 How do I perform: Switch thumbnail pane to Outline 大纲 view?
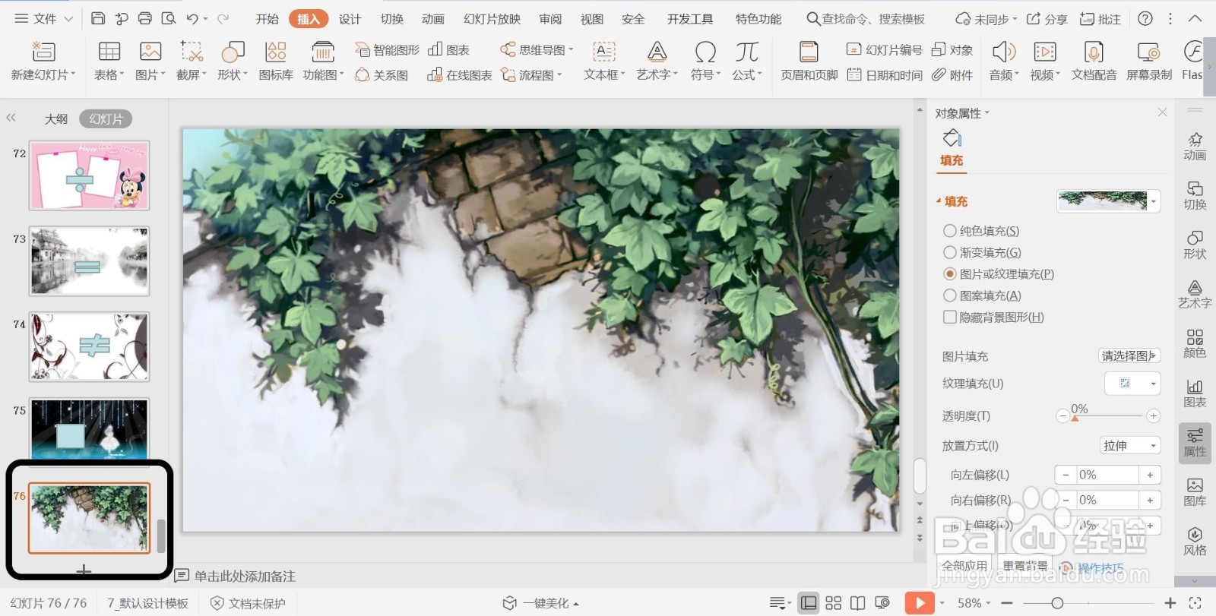[55, 118]
